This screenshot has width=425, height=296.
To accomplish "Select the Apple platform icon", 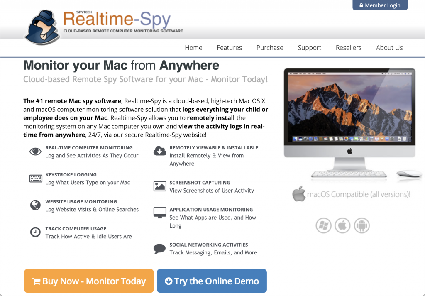I will (342, 225).
